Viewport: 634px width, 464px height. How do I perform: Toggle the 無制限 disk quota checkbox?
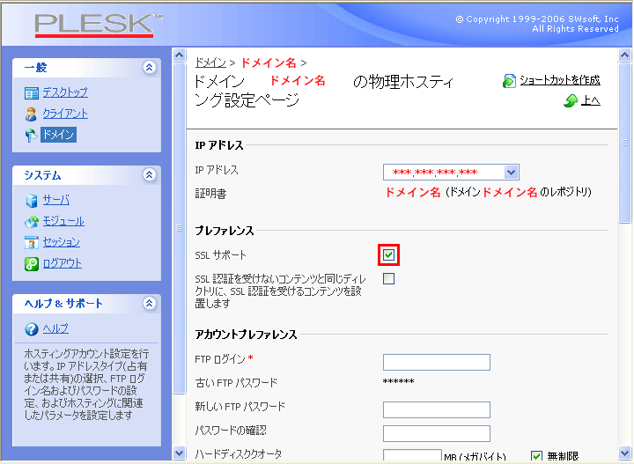[x=536, y=456]
